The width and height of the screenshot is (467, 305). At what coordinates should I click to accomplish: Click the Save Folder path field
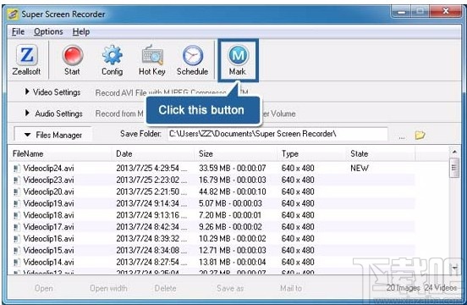click(x=277, y=134)
